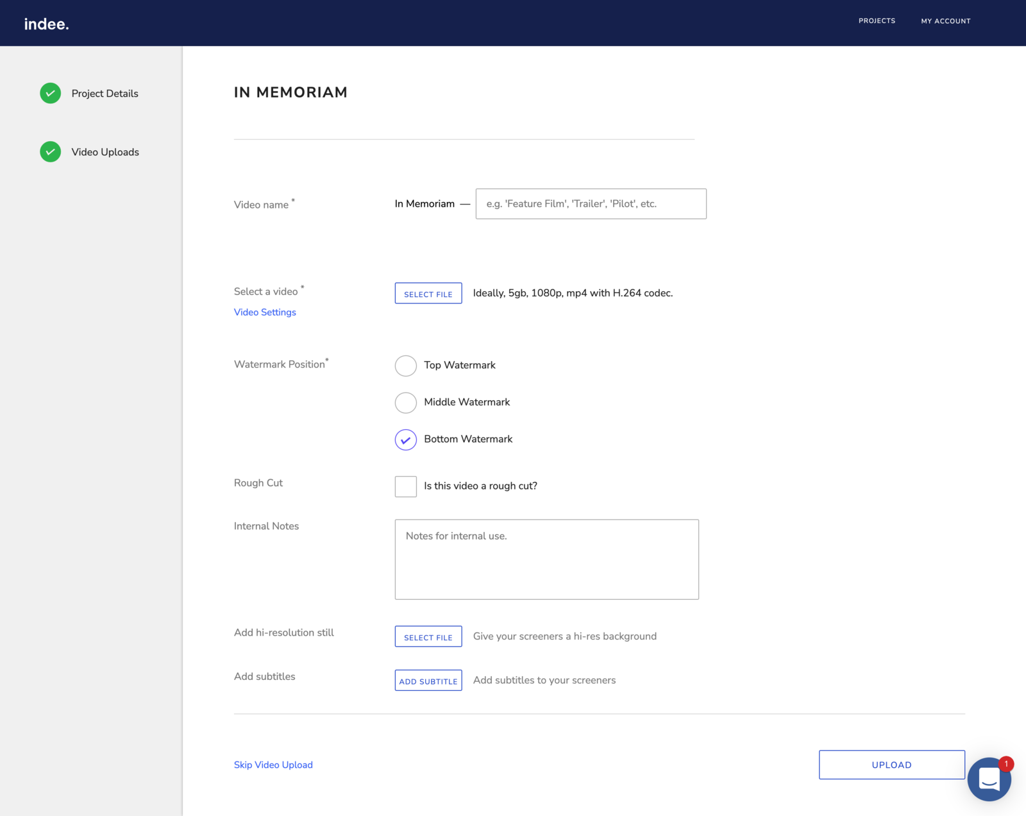Open the Projects menu item
This screenshot has width=1026, height=816.
point(877,21)
